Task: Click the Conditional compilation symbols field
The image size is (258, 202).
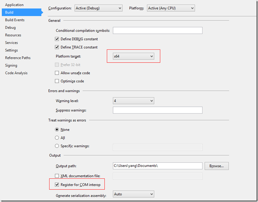Action: [x=158, y=31]
